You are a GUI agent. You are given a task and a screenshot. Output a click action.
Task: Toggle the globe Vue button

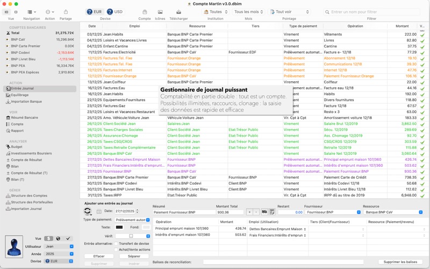point(58,238)
